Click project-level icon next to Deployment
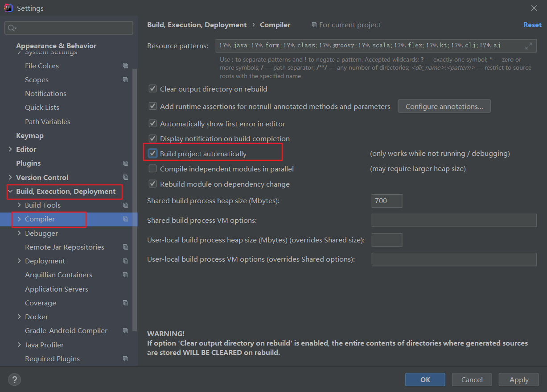Viewport: 547px width, 392px height. 125,261
